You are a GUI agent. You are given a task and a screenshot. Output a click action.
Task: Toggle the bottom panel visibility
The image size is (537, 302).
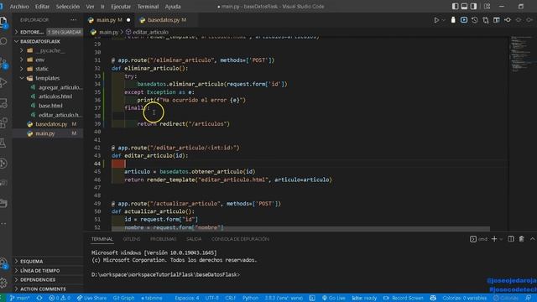pyautogui.click(x=464, y=6)
